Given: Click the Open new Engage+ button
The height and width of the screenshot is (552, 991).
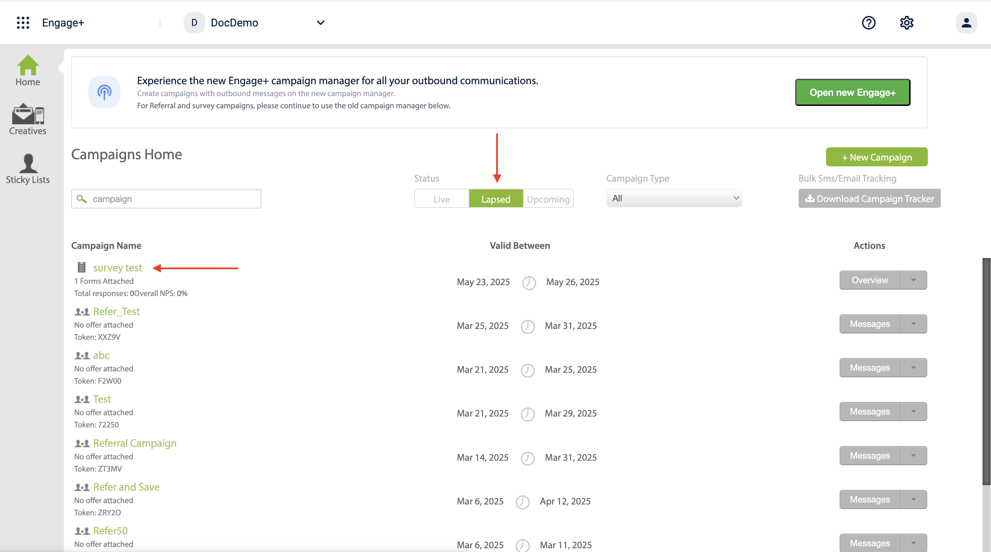Looking at the screenshot, I should click(x=853, y=92).
